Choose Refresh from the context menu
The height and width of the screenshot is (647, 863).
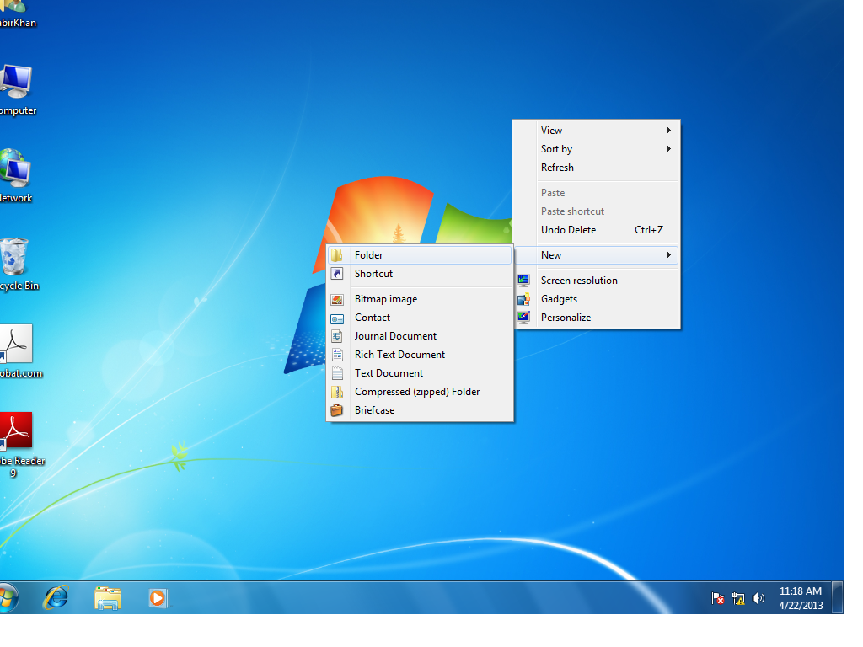(597, 168)
